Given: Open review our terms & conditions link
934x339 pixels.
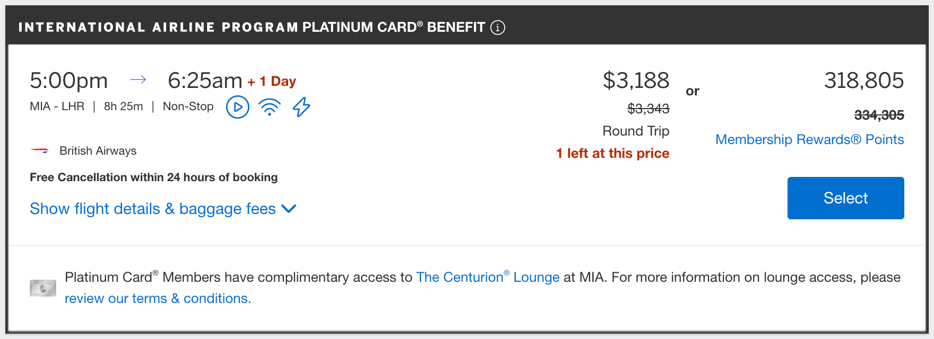Looking at the screenshot, I should (x=158, y=298).
